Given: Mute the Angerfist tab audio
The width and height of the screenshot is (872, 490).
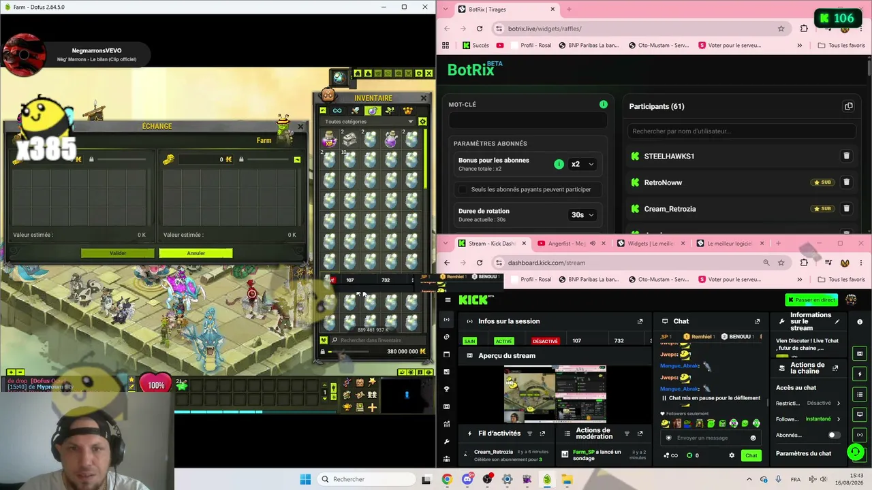Looking at the screenshot, I should tap(593, 244).
